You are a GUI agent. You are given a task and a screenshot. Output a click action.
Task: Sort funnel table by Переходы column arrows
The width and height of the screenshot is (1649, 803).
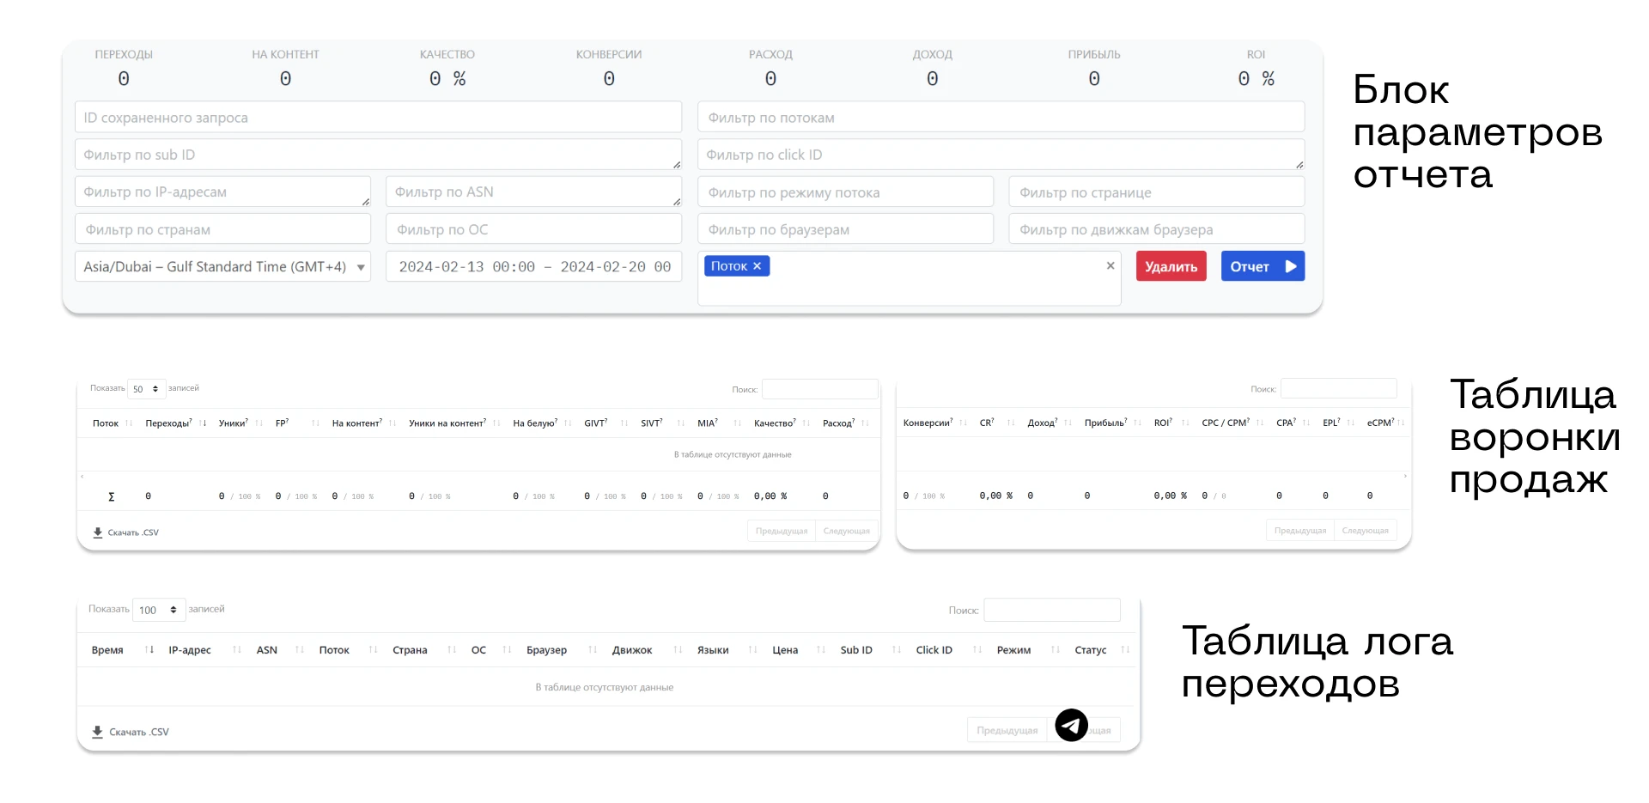(203, 423)
